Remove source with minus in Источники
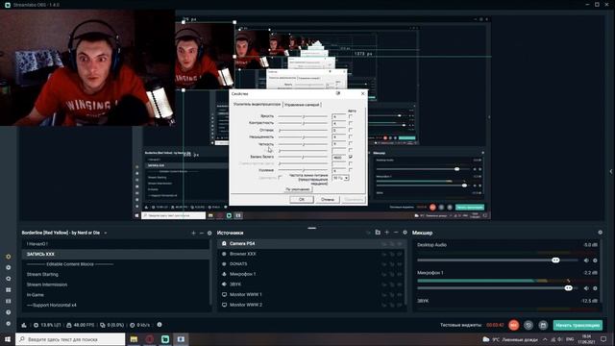The image size is (615, 346). pyautogui.click(x=396, y=233)
